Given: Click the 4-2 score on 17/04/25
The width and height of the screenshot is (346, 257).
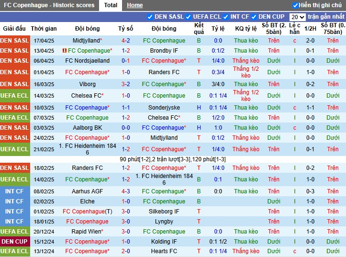Looking at the screenshot, I should (125, 41).
